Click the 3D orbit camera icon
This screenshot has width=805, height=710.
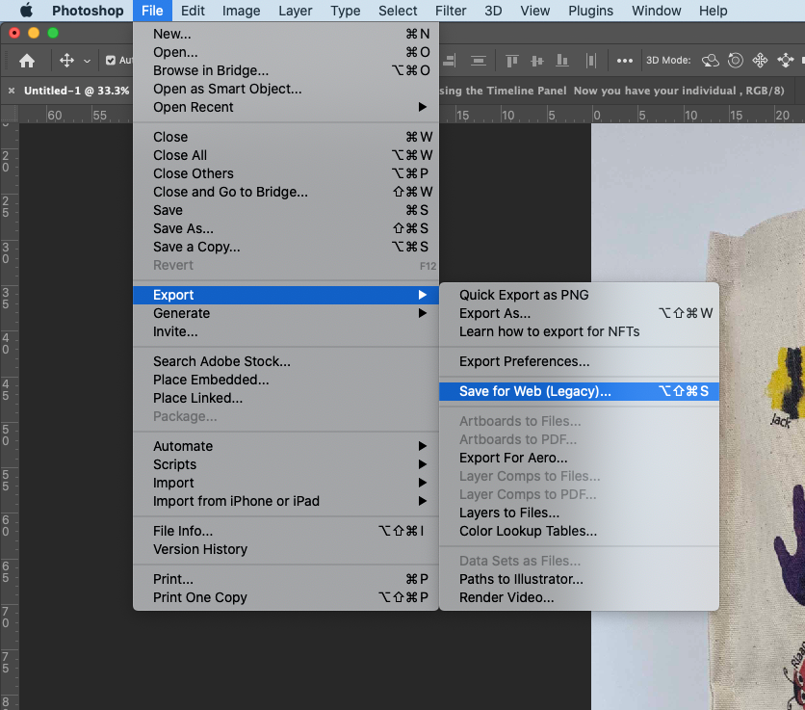[711, 61]
